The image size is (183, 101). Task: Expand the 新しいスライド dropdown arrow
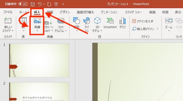13,31
